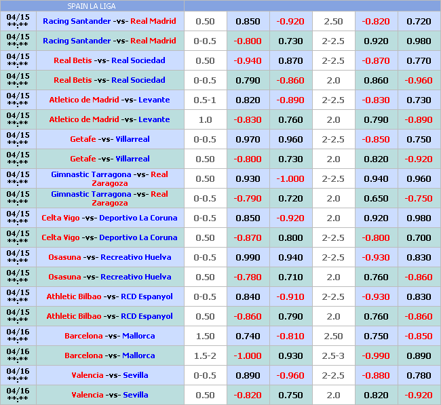Click the SPAIN LA LIGA league header
The image size is (441, 405).
coord(92,5)
